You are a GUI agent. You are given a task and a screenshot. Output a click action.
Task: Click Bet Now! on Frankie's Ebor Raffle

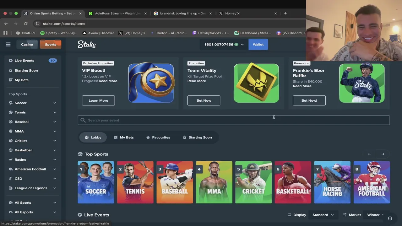(309, 100)
